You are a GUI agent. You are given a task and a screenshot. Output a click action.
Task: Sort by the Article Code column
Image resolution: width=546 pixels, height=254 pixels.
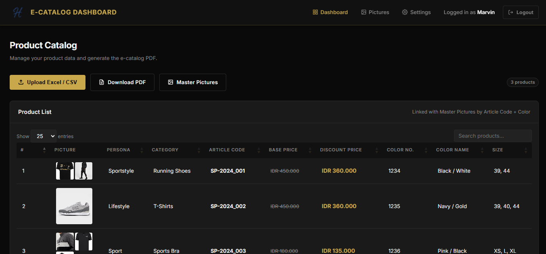(235, 150)
